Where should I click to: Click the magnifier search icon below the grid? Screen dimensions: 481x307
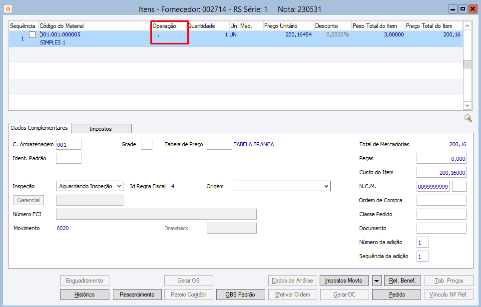pyautogui.click(x=468, y=118)
